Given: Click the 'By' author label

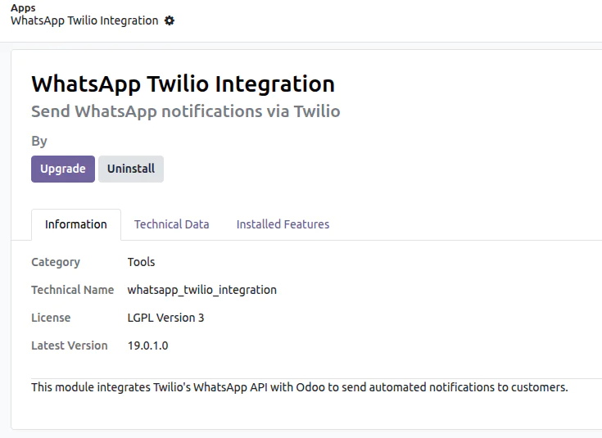Looking at the screenshot, I should (39, 142).
